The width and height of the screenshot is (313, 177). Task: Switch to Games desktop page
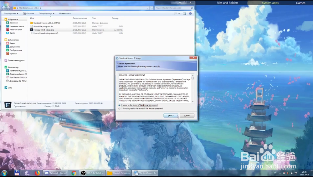[x=300, y=3]
